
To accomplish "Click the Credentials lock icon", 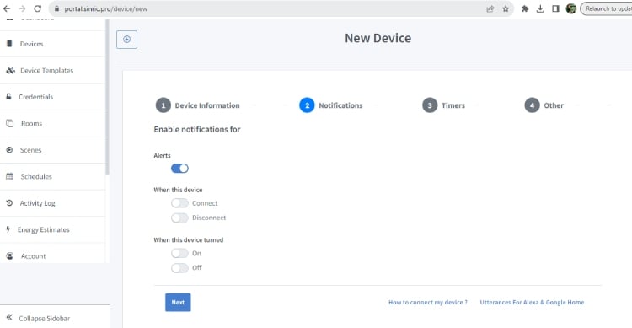I will pyautogui.click(x=9, y=97).
